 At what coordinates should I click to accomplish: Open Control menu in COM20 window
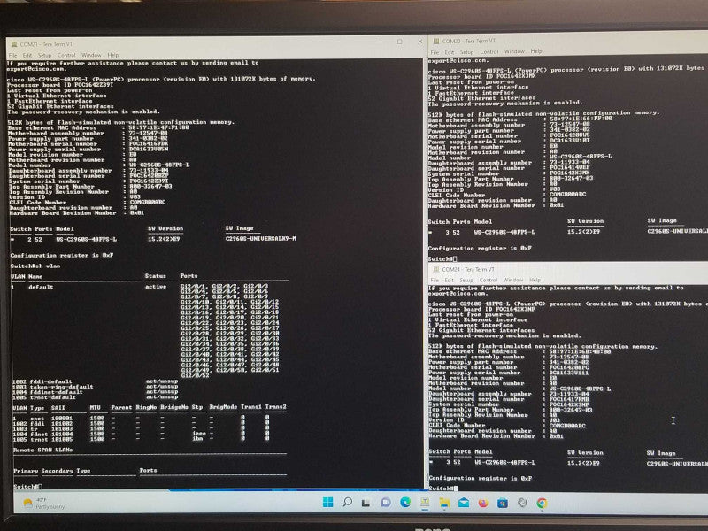[489, 52]
